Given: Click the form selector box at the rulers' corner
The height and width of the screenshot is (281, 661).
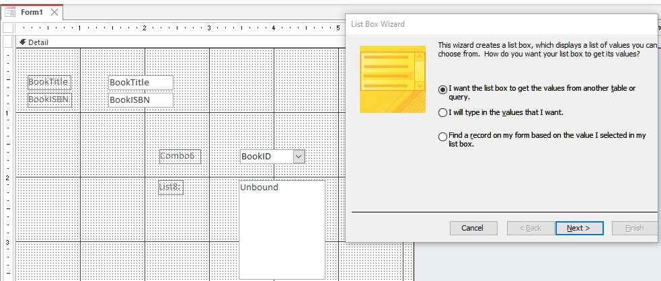Looking at the screenshot, I should [7, 28].
